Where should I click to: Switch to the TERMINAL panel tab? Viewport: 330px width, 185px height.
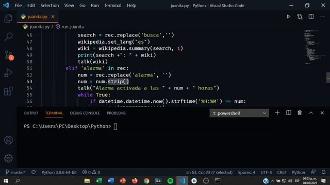pos(54,113)
